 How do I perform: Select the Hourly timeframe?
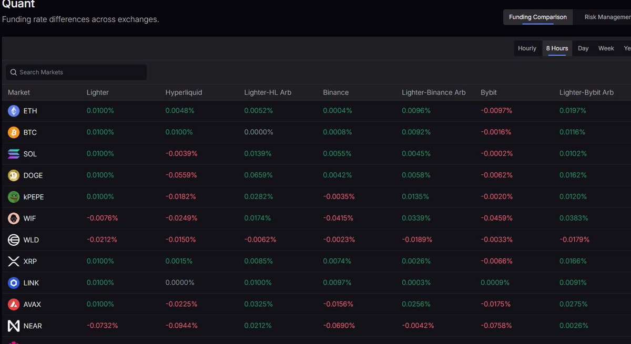(x=527, y=48)
